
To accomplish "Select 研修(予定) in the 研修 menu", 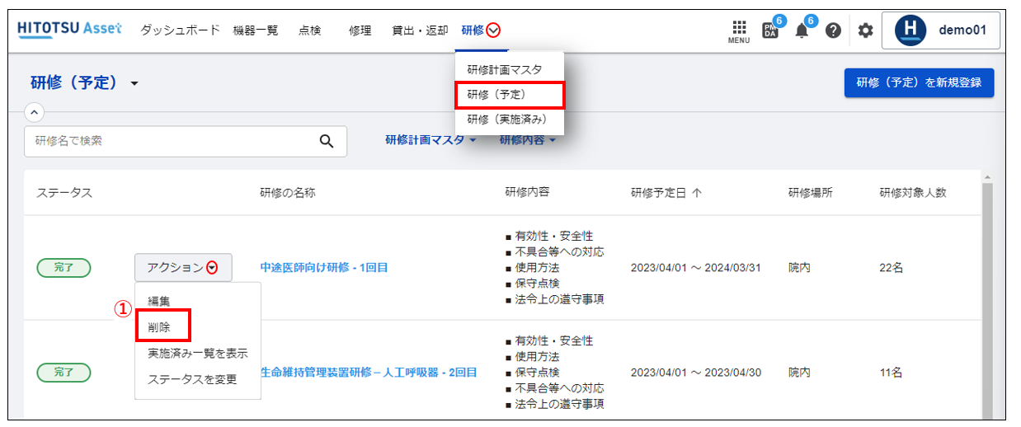I will [x=509, y=95].
